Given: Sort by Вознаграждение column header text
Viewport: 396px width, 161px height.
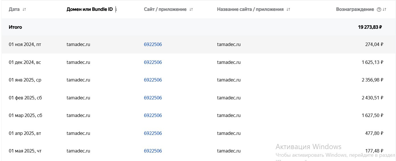Looking at the screenshot, I should tap(355, 9).
